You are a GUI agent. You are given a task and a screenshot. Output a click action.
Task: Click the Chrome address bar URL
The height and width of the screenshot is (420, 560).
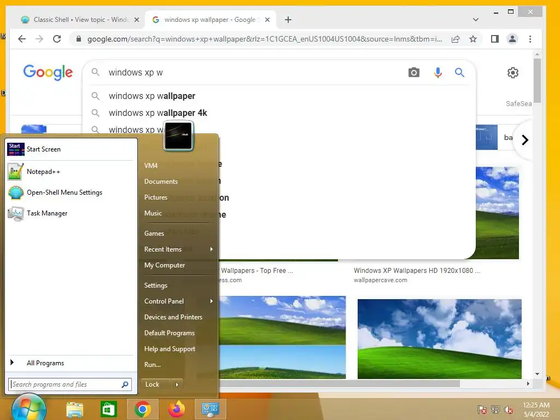click(x=264, y=39)
